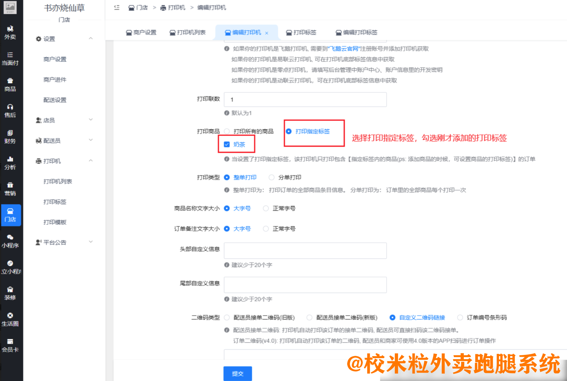Select 正常字号 for 商品名称文字大小
567x381 pixels.
(x=266, y=208)
